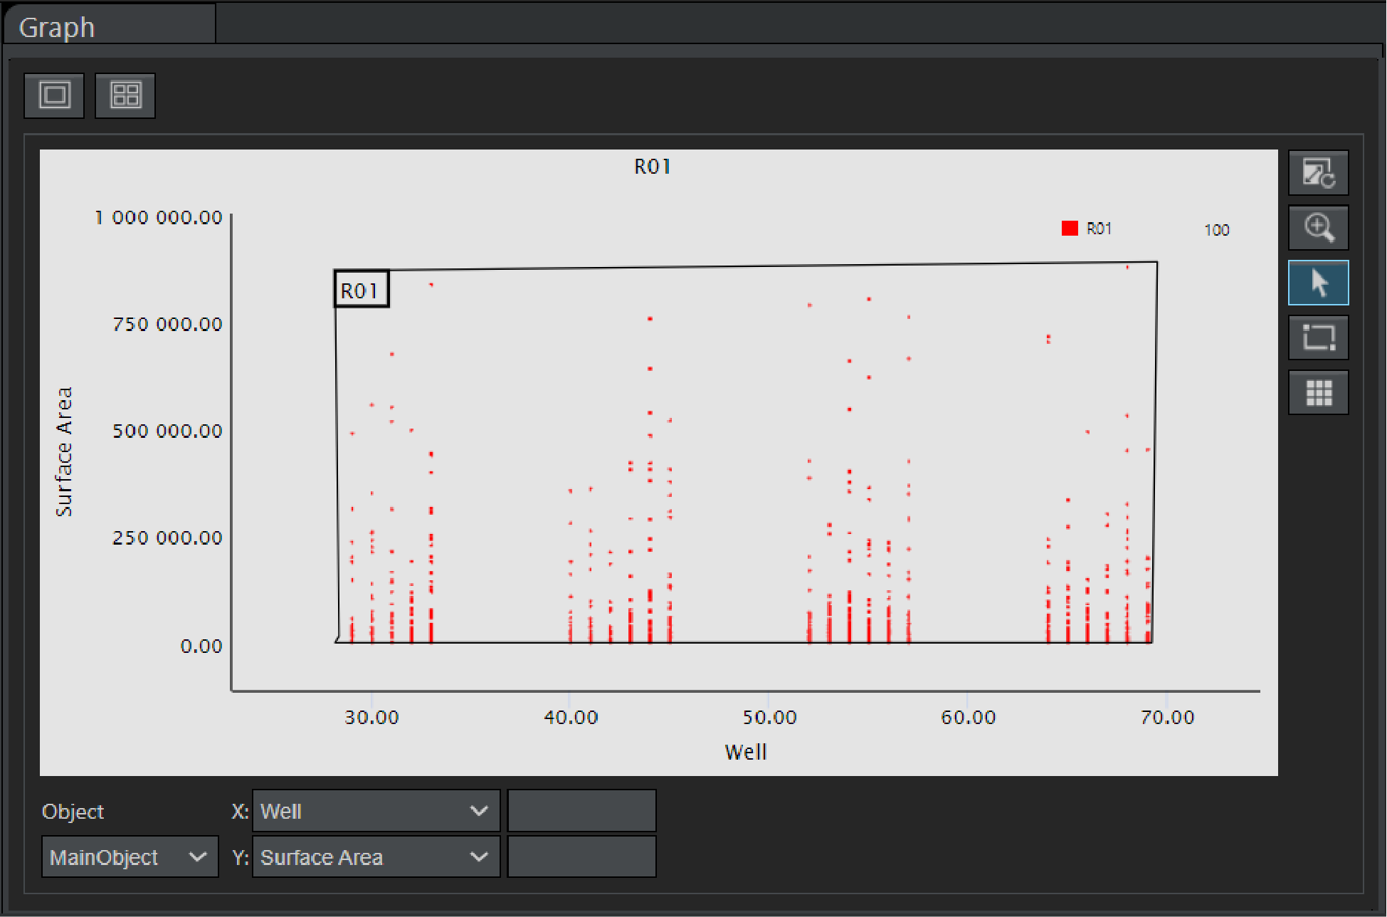Click the Well axis title
This screenshot has height=917, width=1387.
point(746,753)
